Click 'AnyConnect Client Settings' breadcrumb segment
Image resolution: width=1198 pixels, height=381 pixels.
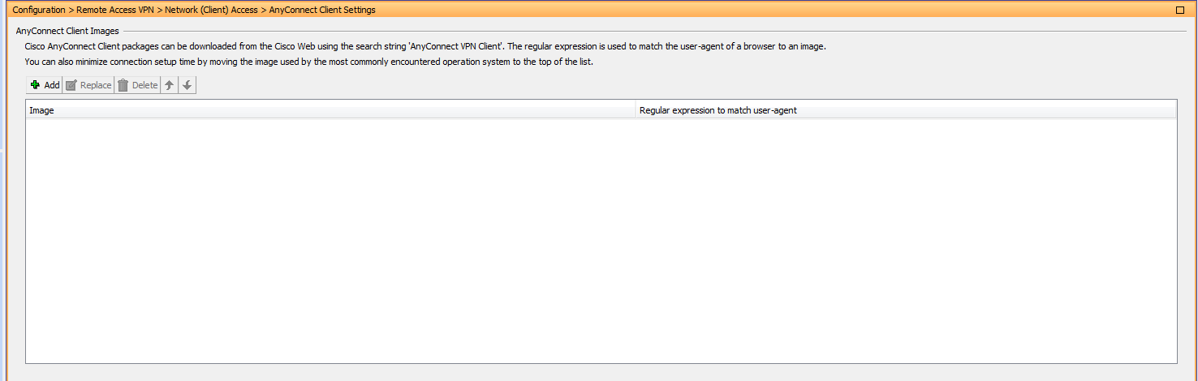click(x=322, y=10)
